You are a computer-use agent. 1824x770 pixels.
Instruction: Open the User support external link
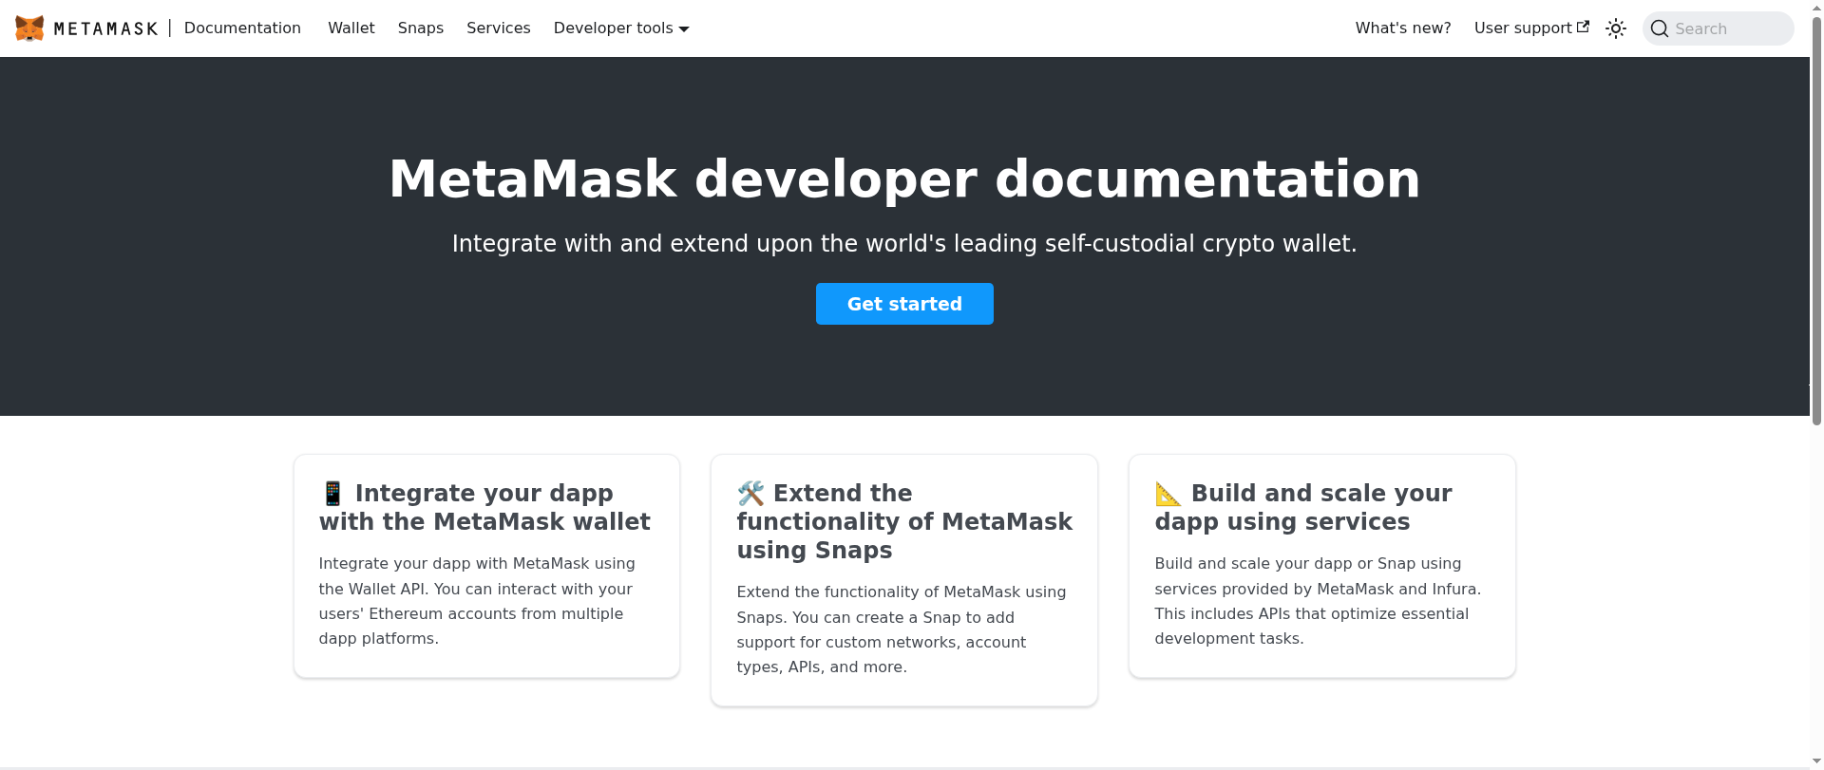click(x=1531, y=28)
